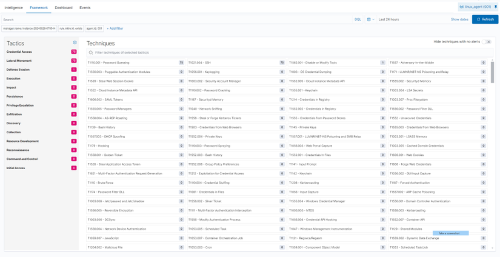Open the linux_agent (001) agent selector

476,7
